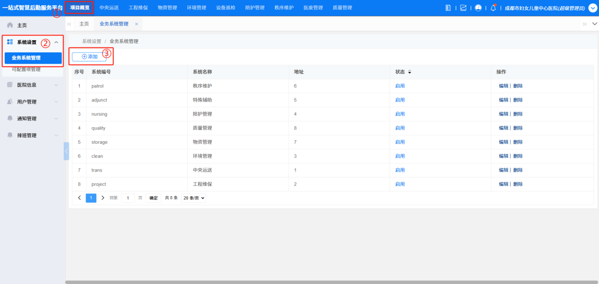The width and height of the screenshot is (599, 284).
Task: Select the 秩序维护 top menu
Action: (x=284, y=8)
